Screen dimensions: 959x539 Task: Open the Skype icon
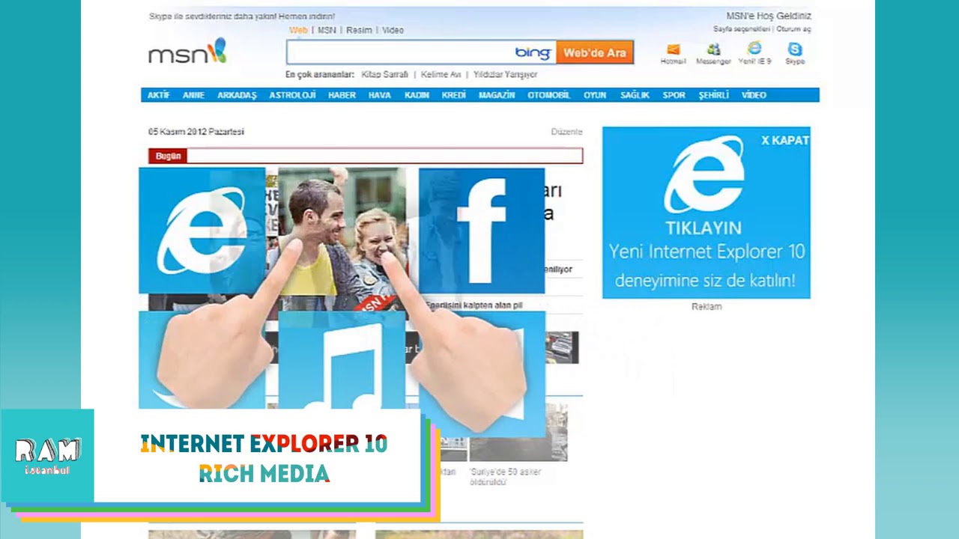point(795,49)
